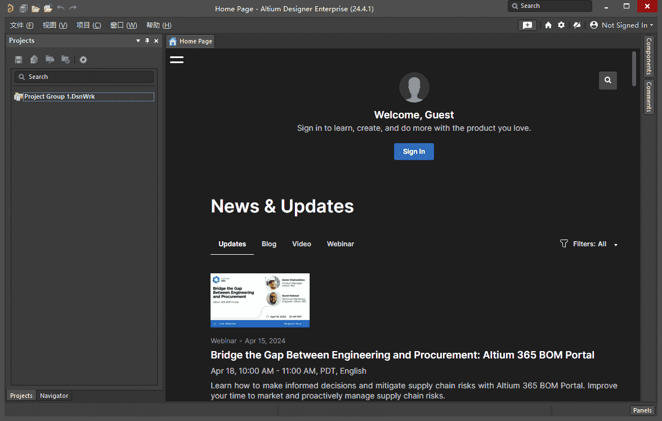Select the Webinar news tab
Image resolution: width=662 pixels, height=421 pixels.
click(x=340, y=244)
